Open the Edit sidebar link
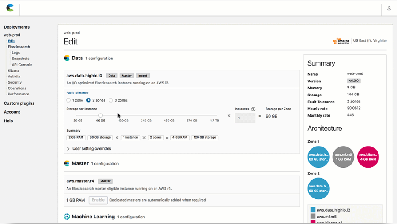 click(x=11, y=41)
